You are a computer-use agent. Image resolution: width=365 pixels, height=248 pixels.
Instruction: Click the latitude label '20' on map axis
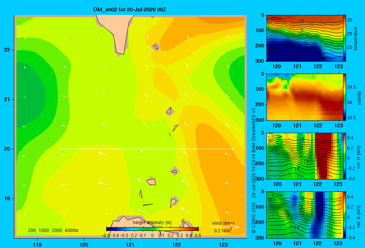(7, 149)
